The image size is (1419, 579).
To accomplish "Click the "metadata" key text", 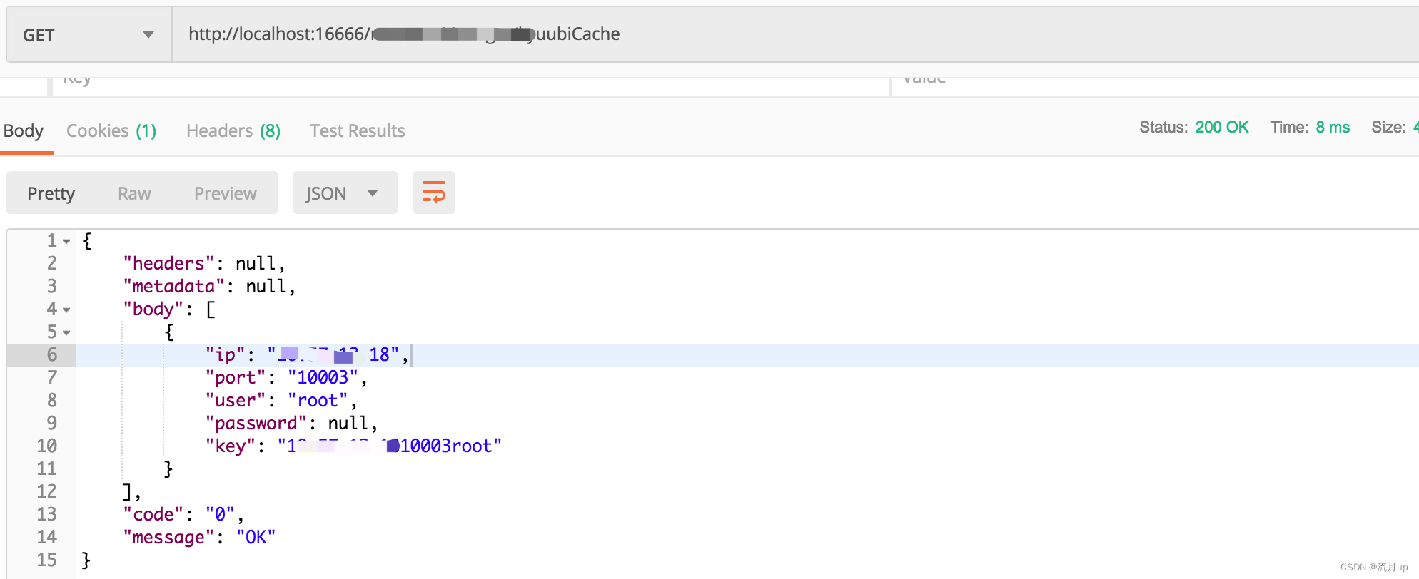I will (173, 287).
